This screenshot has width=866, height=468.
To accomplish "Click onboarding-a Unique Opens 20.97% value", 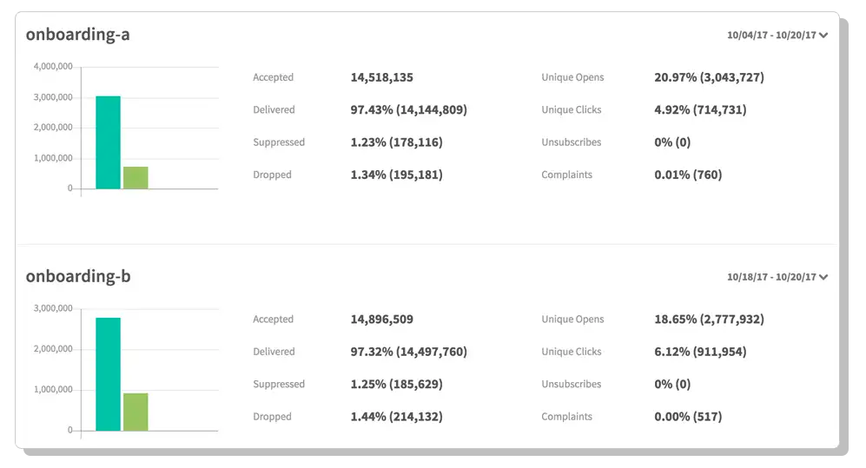I will point(709,77).
